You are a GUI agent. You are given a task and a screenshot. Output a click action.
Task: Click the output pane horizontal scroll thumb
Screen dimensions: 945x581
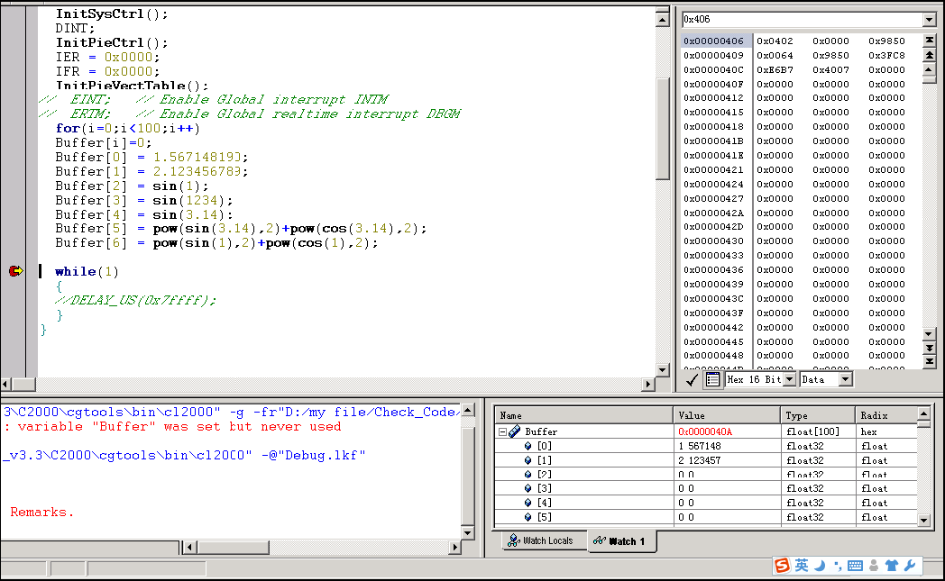pyautogui.click(x=234, y=548)
